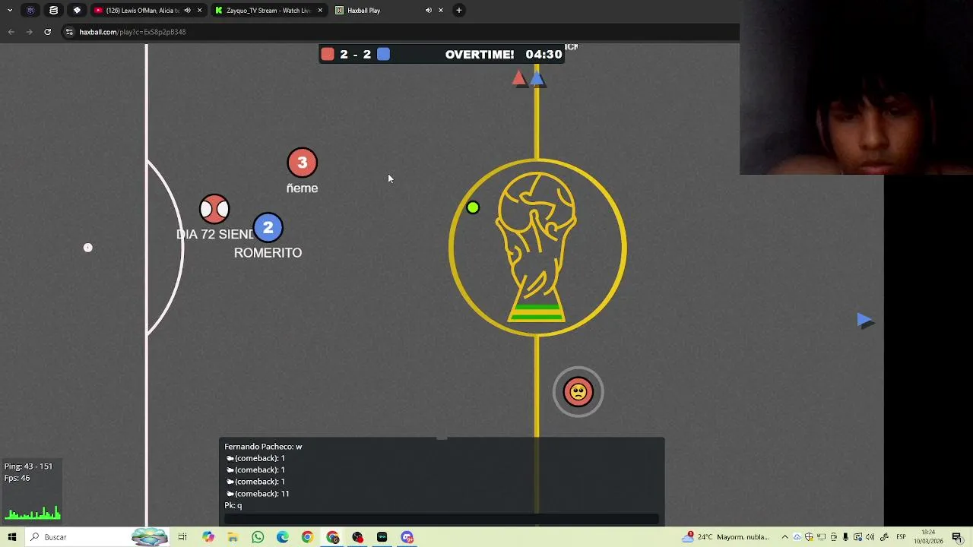The image size is (973, 547).
Task: Click the green-yellow ball on the field
Action: [x=473, y=207]
